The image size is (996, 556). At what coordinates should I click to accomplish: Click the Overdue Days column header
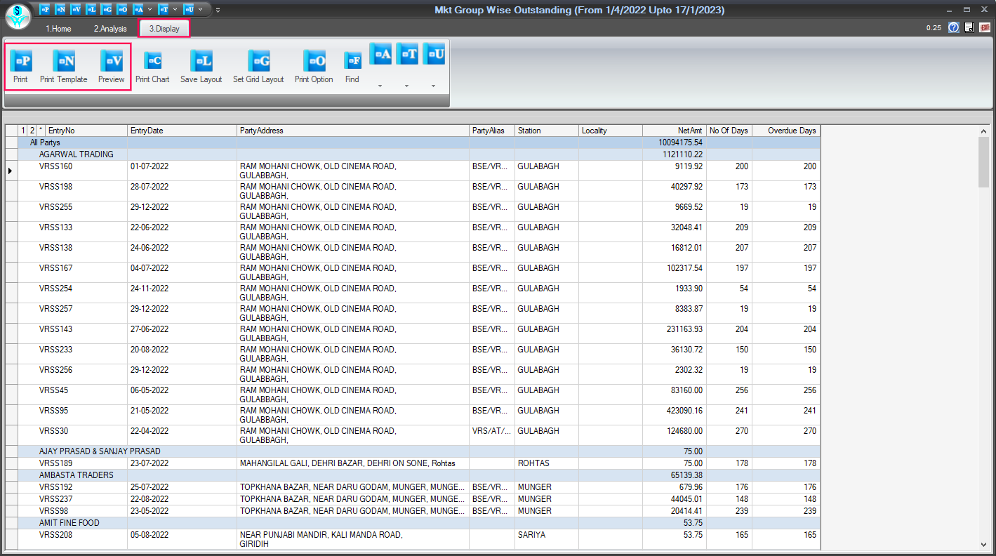(785, 131)
